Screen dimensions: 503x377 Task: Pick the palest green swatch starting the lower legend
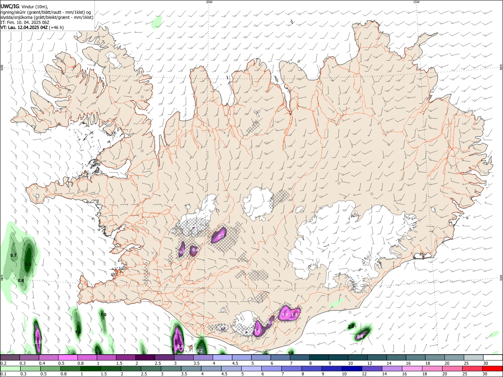point(11,369)
